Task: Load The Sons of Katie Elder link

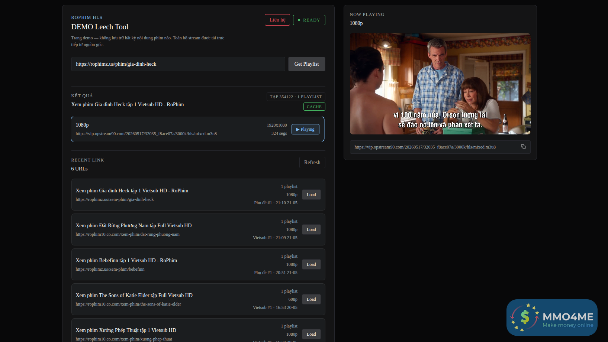Action: click(311, 299)
